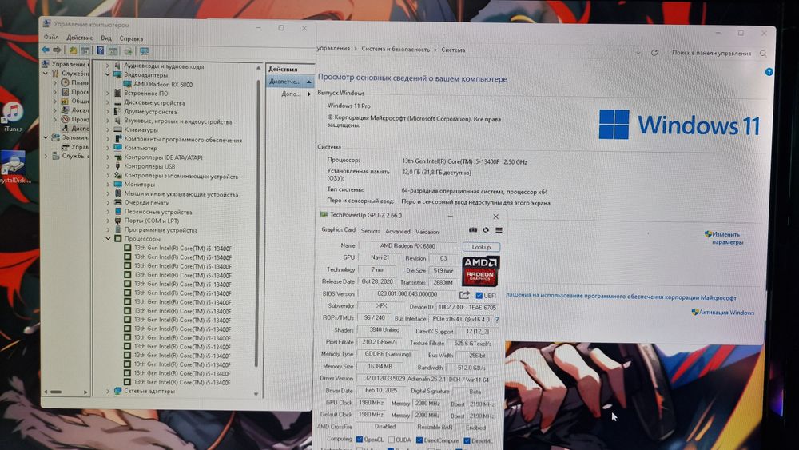
Task: Collapse the Видеоадаптеры category
Action: point(108,74)
